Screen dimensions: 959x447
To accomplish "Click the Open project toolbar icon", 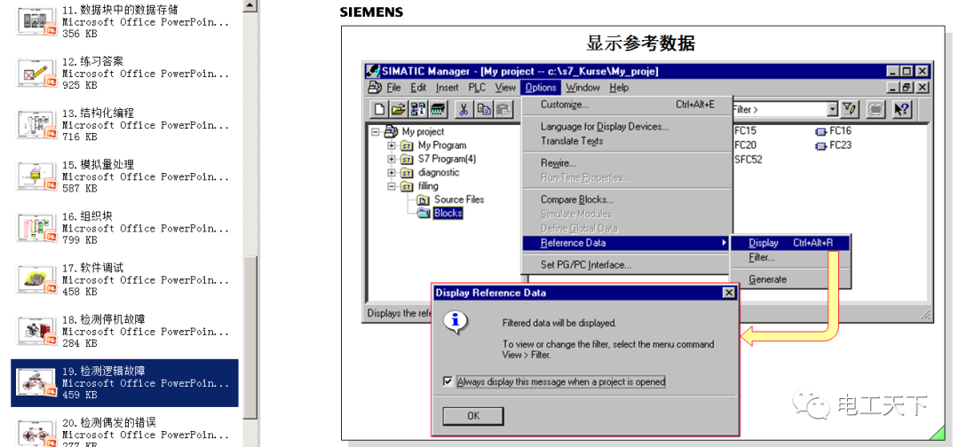I will coord(399,110).
